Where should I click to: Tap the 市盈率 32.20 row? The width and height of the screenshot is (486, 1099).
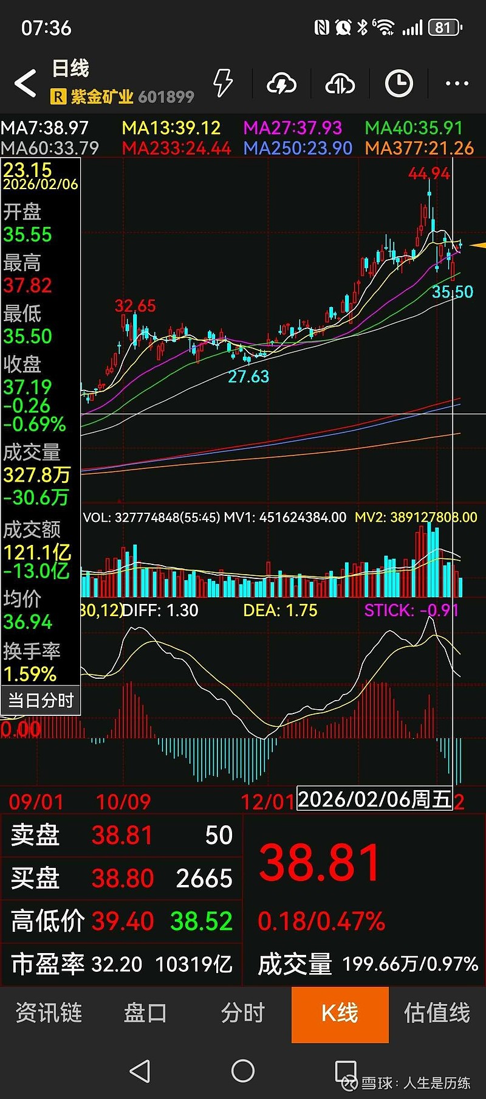122,965
